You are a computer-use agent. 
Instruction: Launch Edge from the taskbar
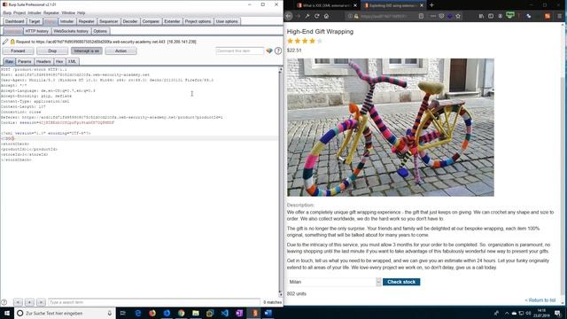pos(138,313)
